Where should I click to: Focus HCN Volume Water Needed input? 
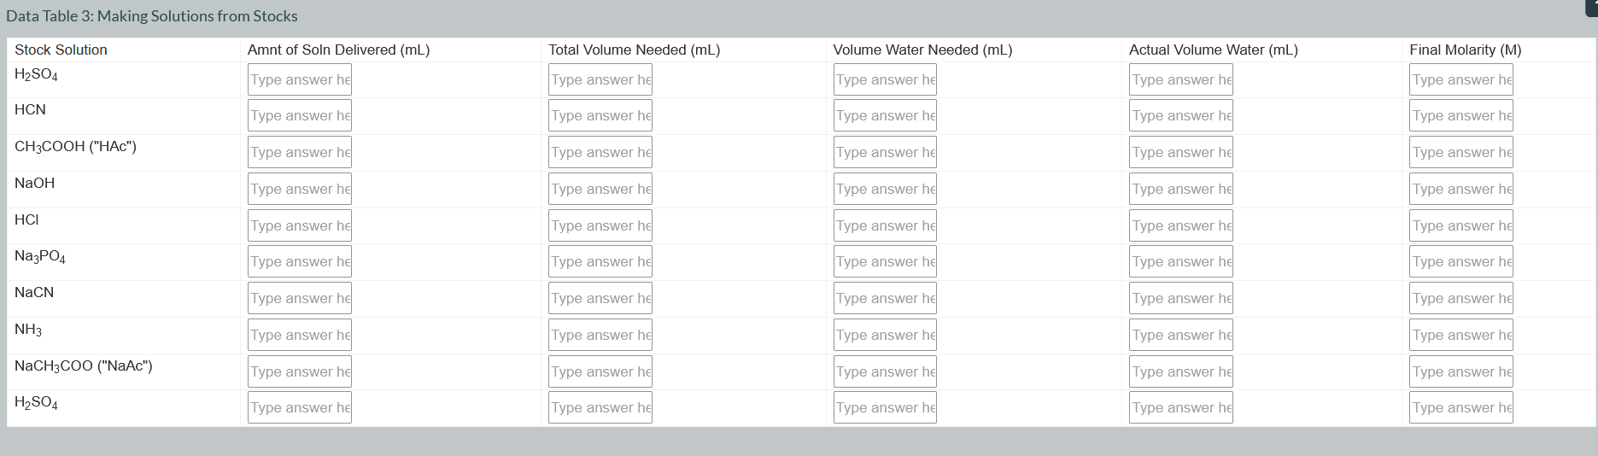pyautogui.click(x=884, y=116)
